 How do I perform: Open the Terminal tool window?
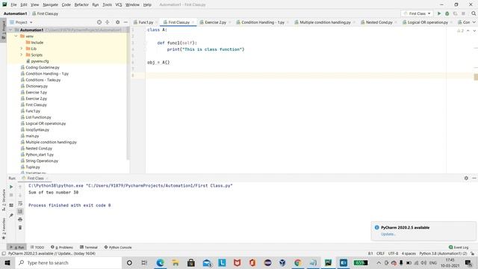89,247
